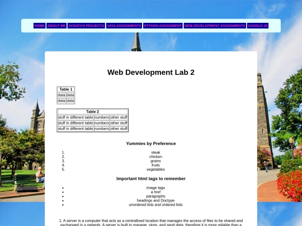The image size is (302, 226).
Task: Open JAVA ASSIGNMENTS link
Action: point(124,26)
